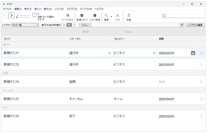The height and width of the screenshot is (133, 208).
Task: Open details arrow for 新規タスク4
Action: 201,82
